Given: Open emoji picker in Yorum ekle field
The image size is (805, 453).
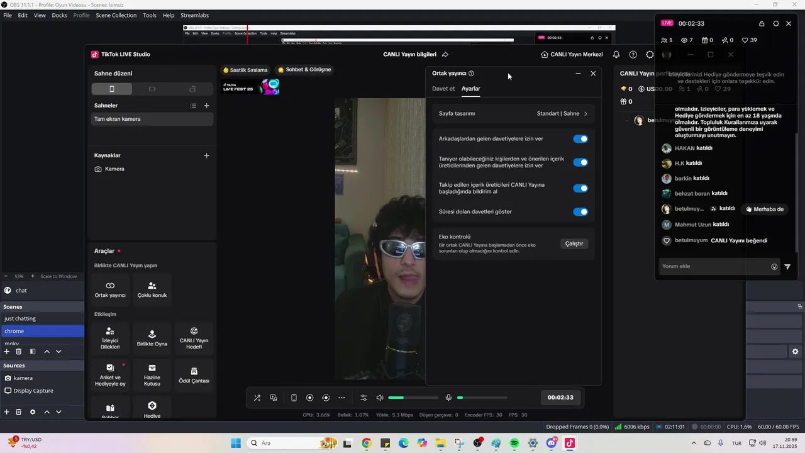Looking at the screenshot, I should coord(774,267).
